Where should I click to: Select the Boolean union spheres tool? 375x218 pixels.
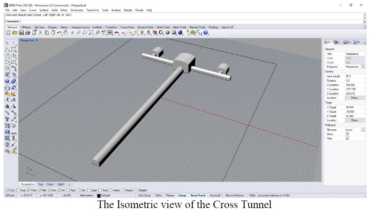(14, 81)
